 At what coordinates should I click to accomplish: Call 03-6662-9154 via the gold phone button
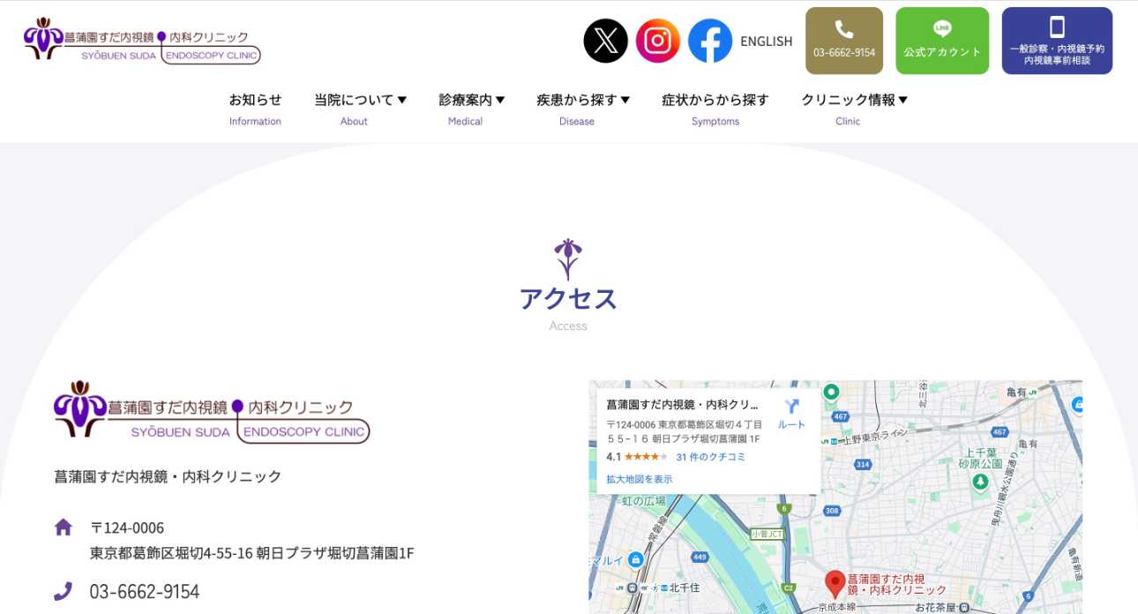844,41
